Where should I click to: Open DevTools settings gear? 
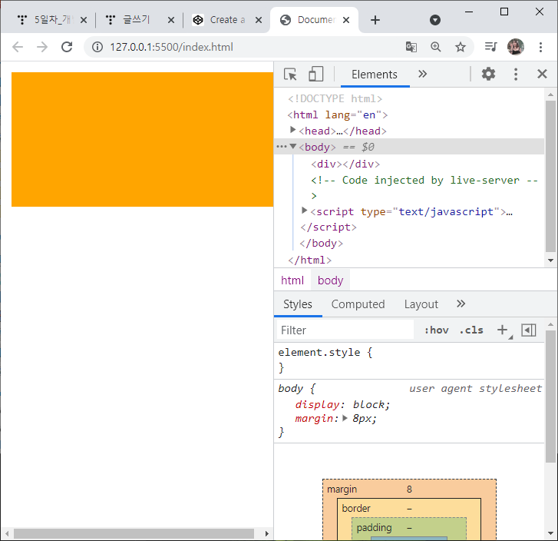pos(488,74)
